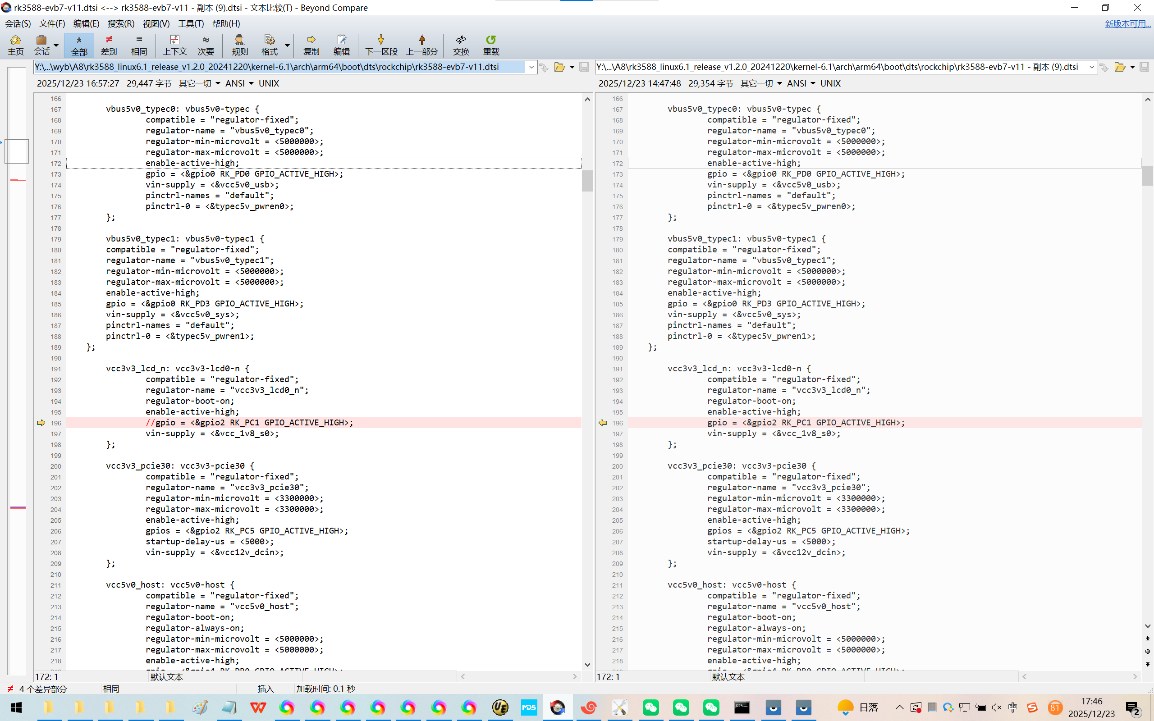Click the left pane vertical scrollbar thumb
The width and height of the screenshot is (1154, 721).
click(x=587, y=181)
